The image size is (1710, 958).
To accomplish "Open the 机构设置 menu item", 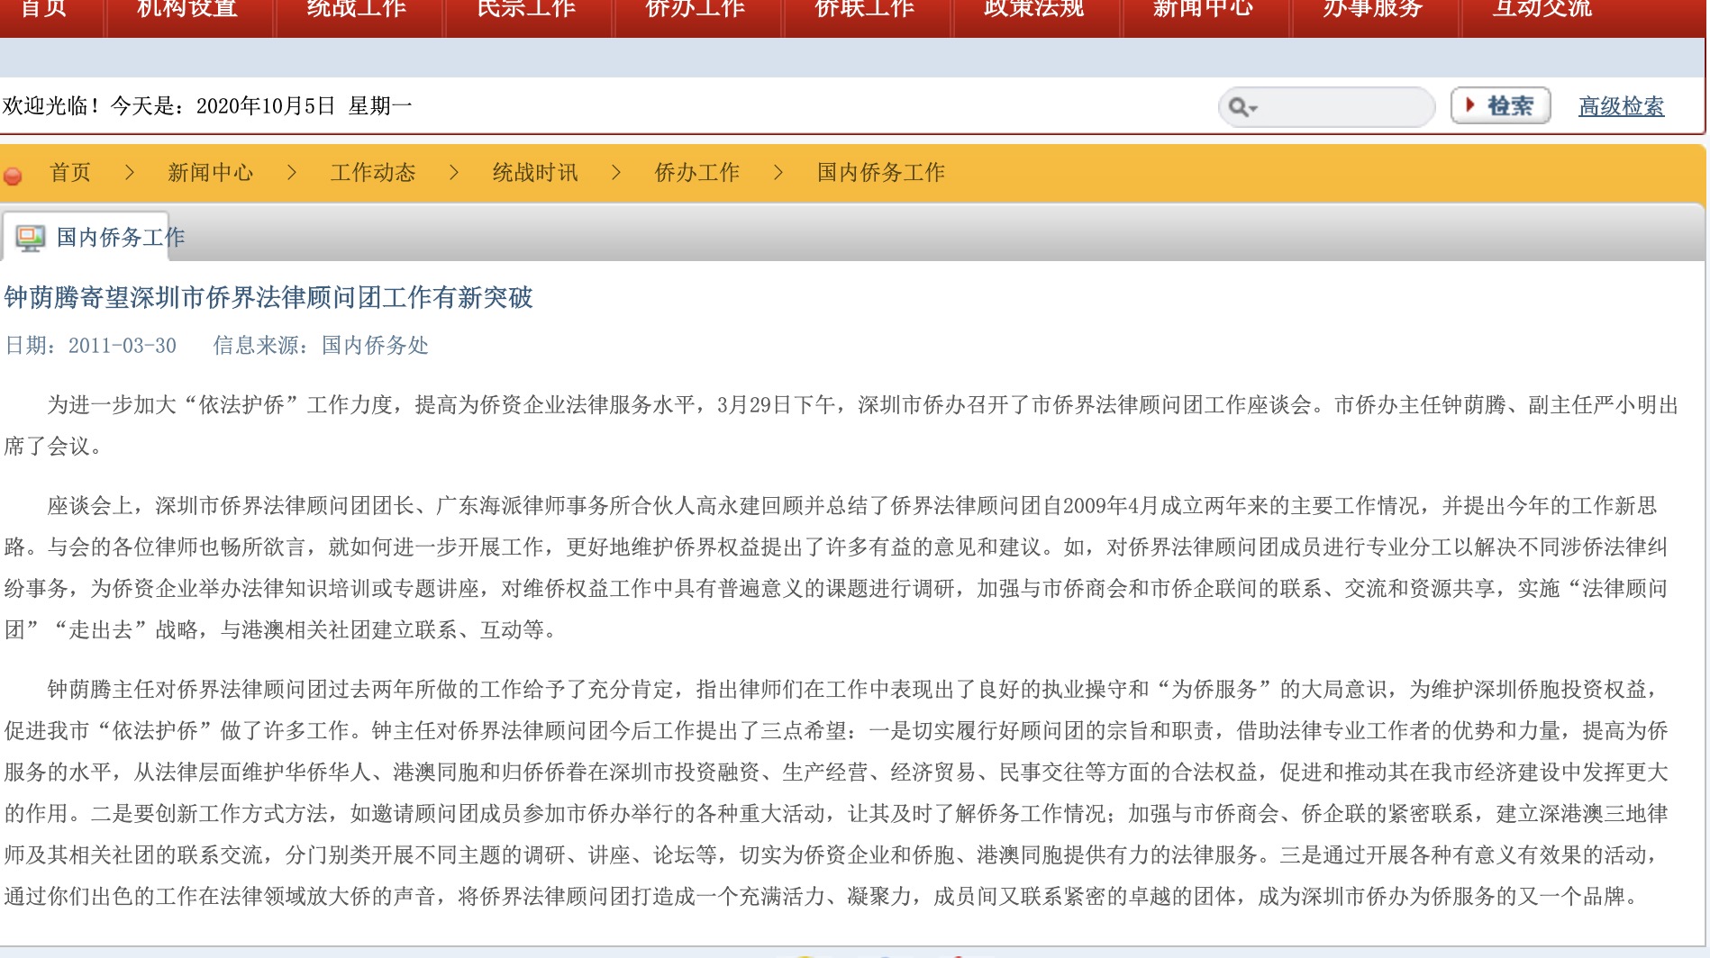I will (187, 9).
